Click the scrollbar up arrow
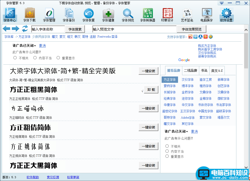The width and height of the screenshot is (250, 181). [x=246, y=30]
